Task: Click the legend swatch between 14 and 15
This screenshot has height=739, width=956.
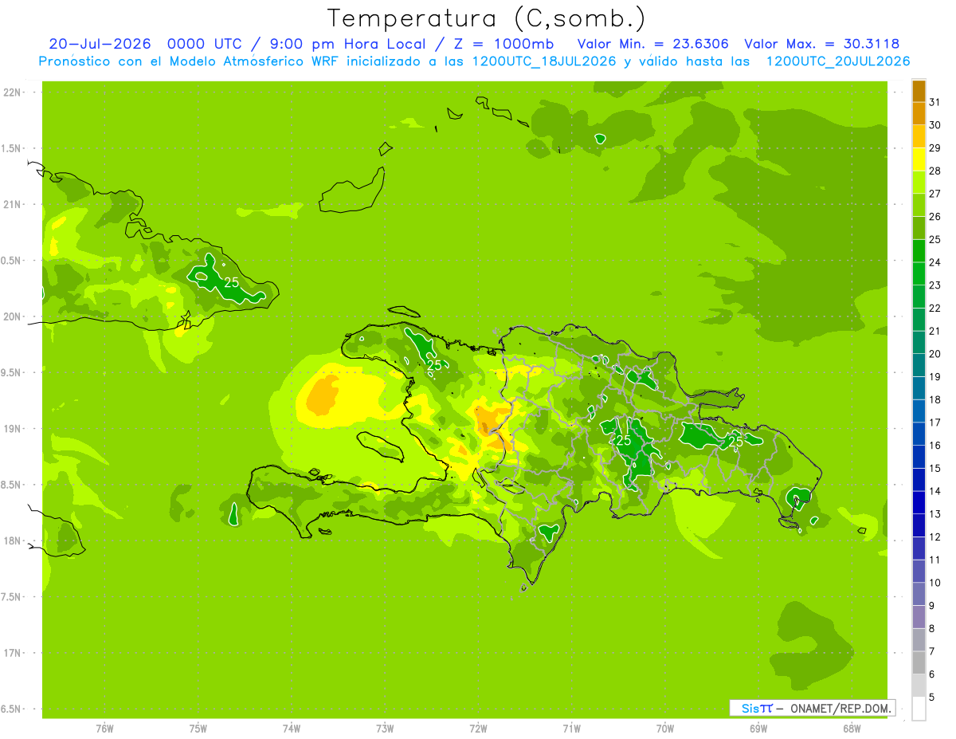Action: [x=919, y=480]
